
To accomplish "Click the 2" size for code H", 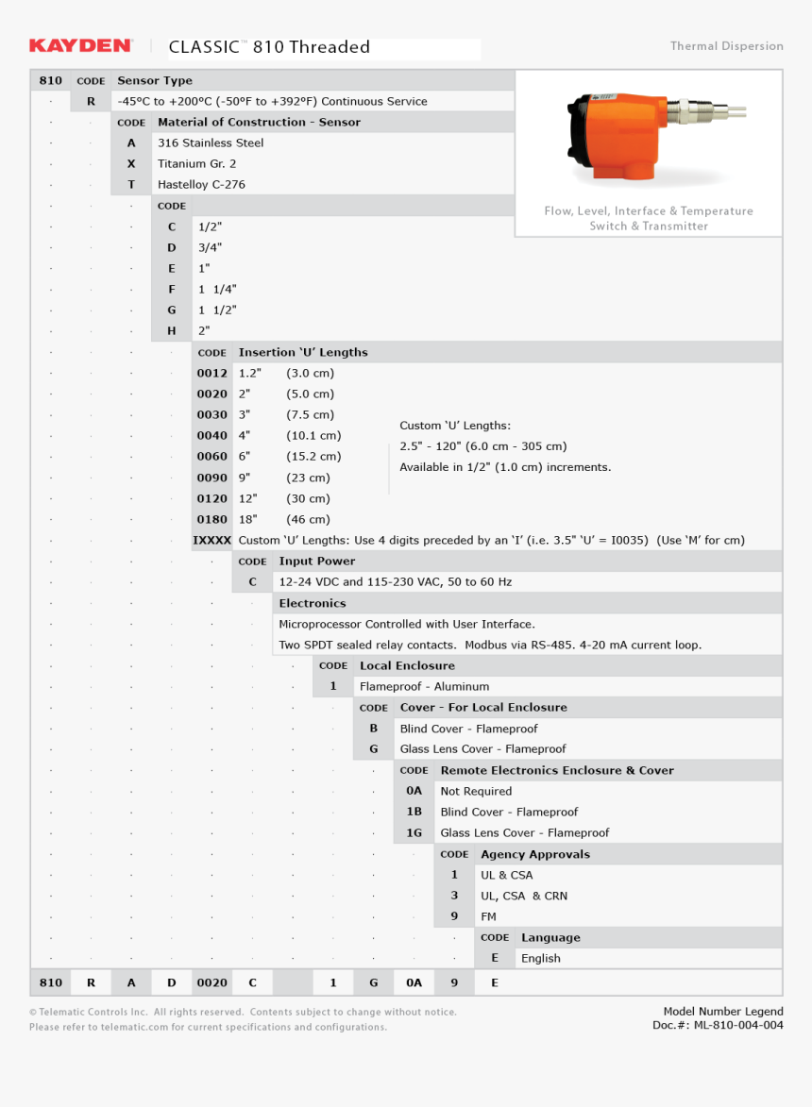I will (x=204, y=331).
